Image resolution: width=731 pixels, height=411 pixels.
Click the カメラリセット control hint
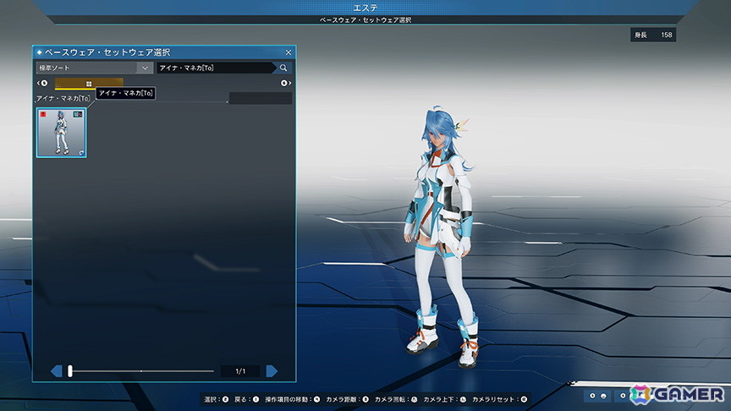click(499, 399)
